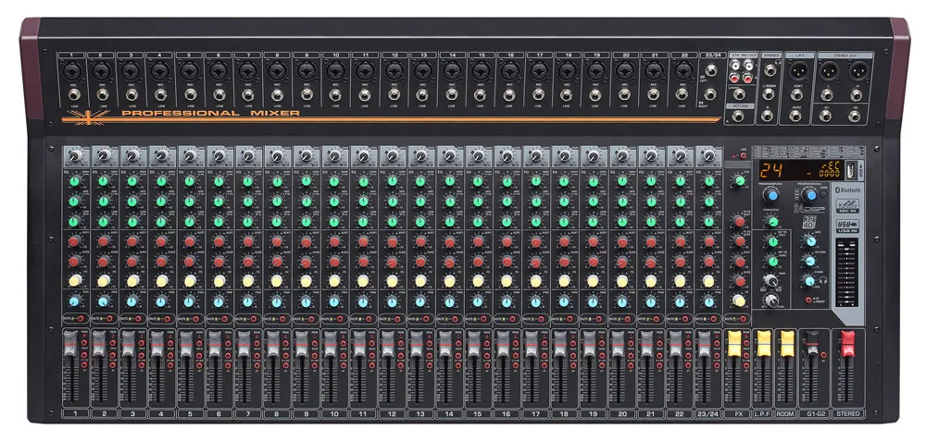Image resolution: width=926 pixels, height=441 pixels.
Task: Click the STEREO OUT left XLR connector
Action: 829,71
